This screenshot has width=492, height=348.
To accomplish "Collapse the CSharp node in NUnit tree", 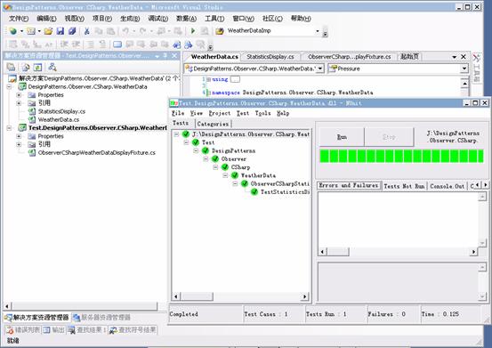I will 215,167.
